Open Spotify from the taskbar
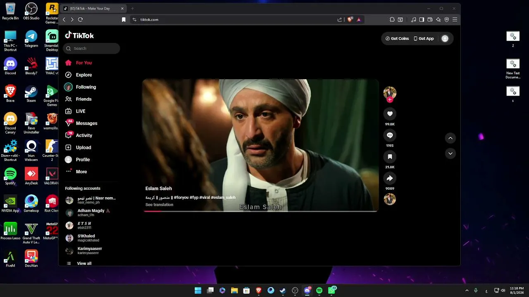The width and height of the screenshot is (529, 297). pos(319,290)
